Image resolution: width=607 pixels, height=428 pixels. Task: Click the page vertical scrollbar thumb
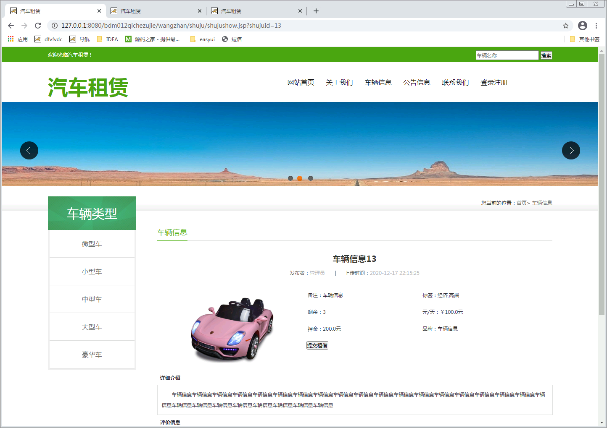(602, 185)
